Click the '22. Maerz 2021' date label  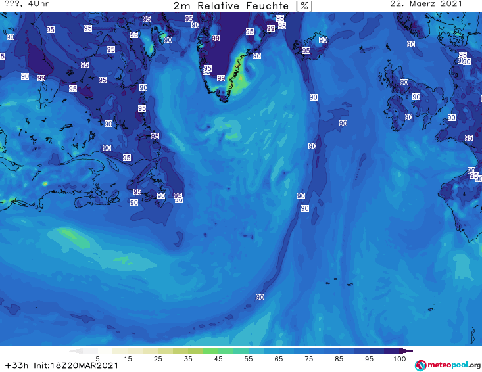click(x=426, y=4)
